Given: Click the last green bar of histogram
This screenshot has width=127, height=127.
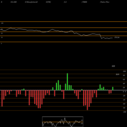Looking at the screenshot, I should 113,89.
